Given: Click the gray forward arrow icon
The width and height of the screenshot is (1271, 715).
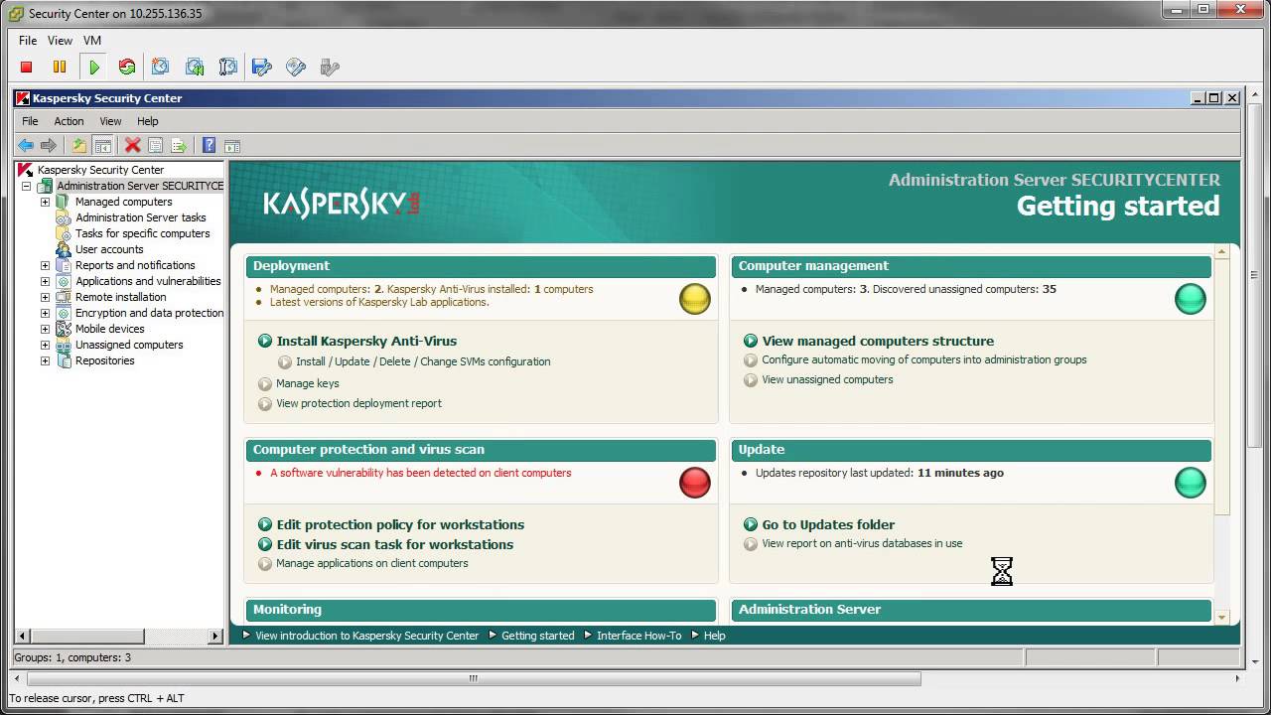Looking at the screenshot, I should pyautogui.click(x=48, y=146).
